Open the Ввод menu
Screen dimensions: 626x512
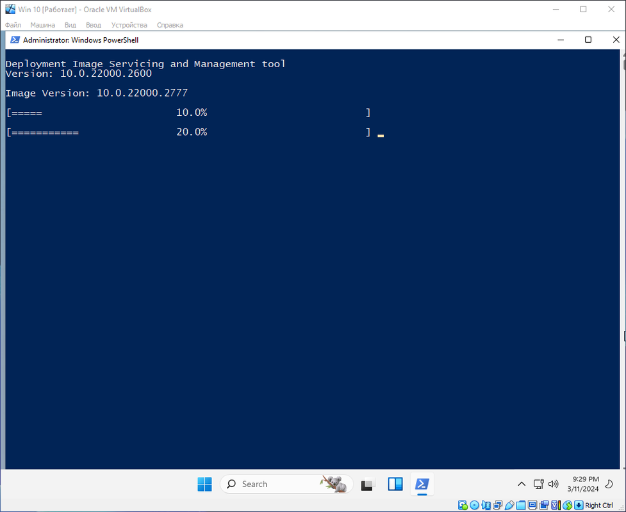[94, 25]
